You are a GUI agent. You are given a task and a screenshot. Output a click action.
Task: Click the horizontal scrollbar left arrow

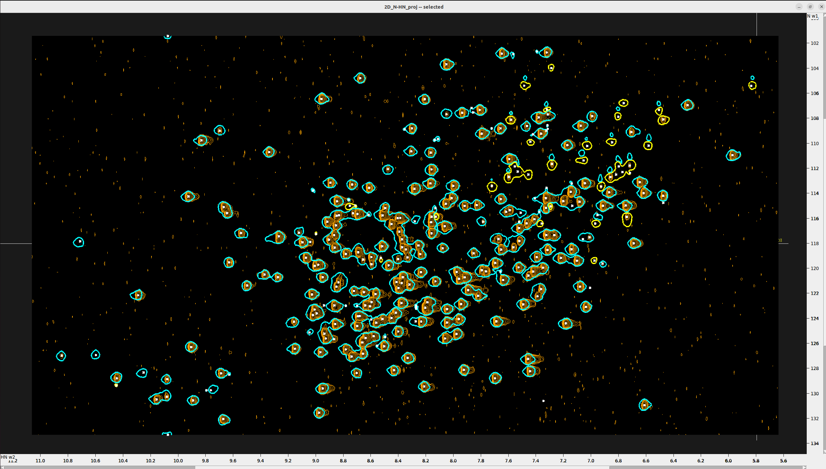pos(2,467)
